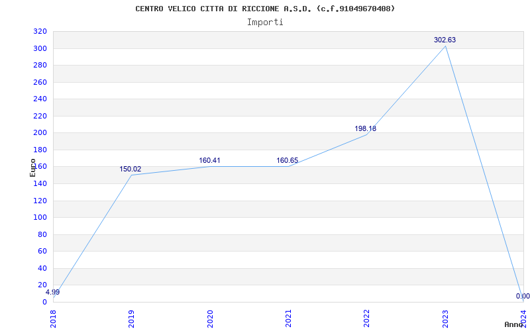Click y-axis tick label 80
This screenshot has height=331, width=530.
tap(42, 235)
